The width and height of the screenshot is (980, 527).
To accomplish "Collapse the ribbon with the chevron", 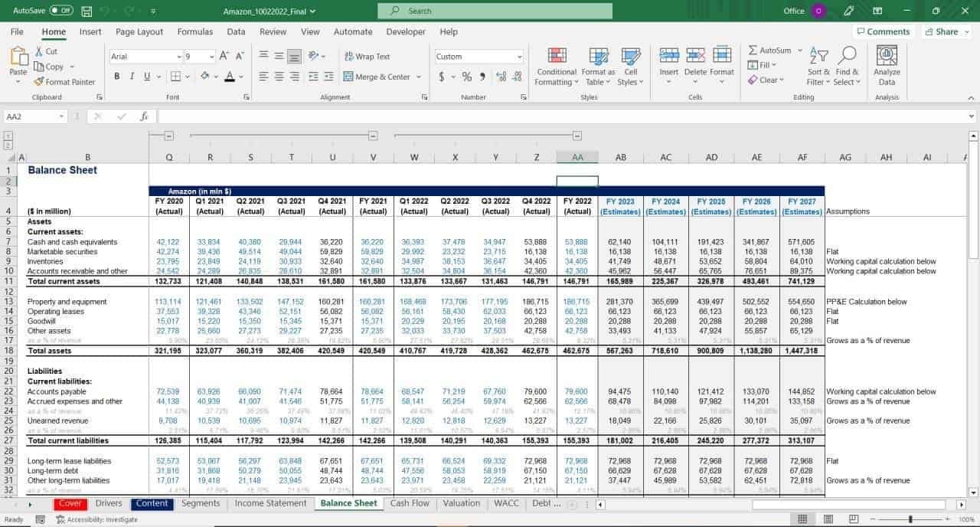I will click(969, 97).
